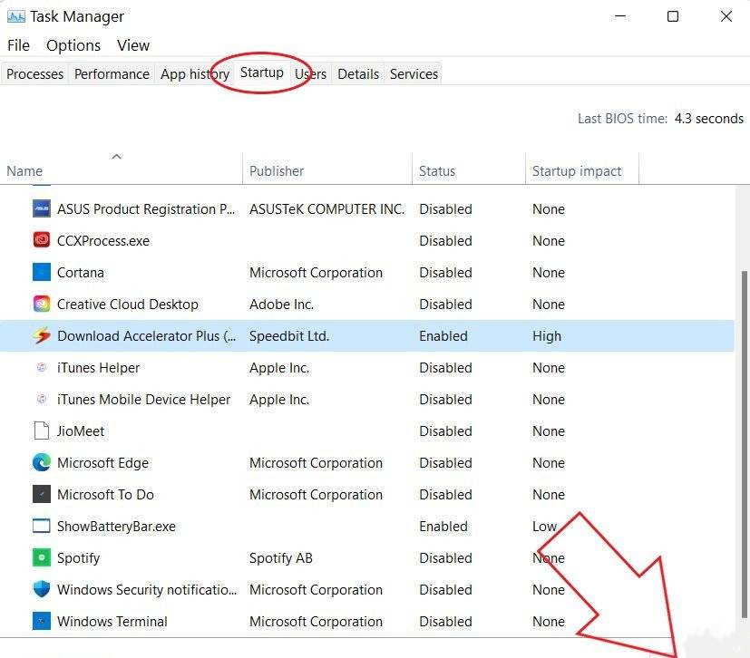Image resolution: width=750 pixels, height=658 pixels.
Task: Select the JioMeet startup entry
Action: tap(81, 431)
